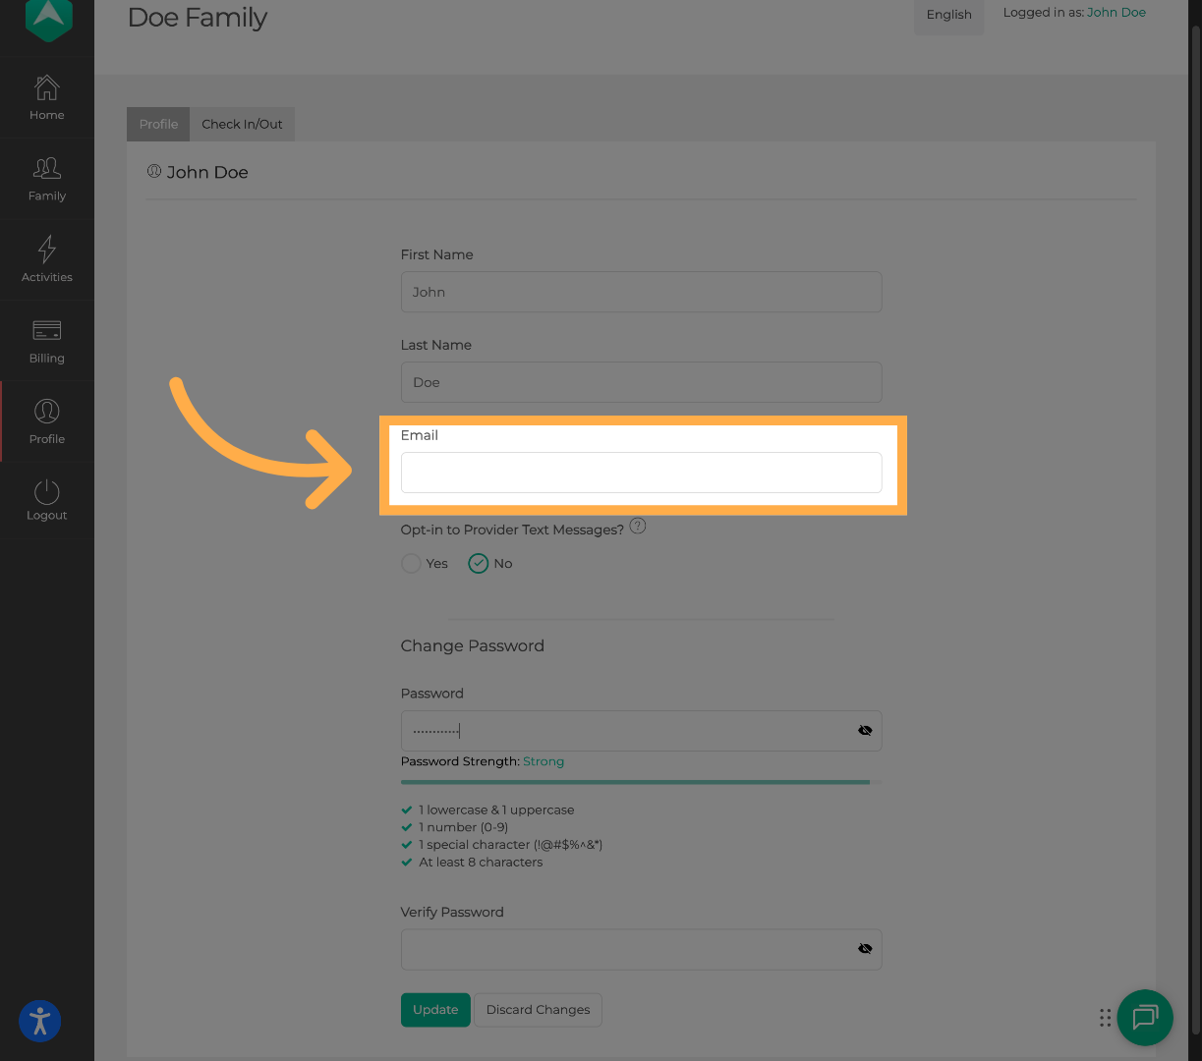
Task: Open the English language selector
Action: tap(948, 15)
